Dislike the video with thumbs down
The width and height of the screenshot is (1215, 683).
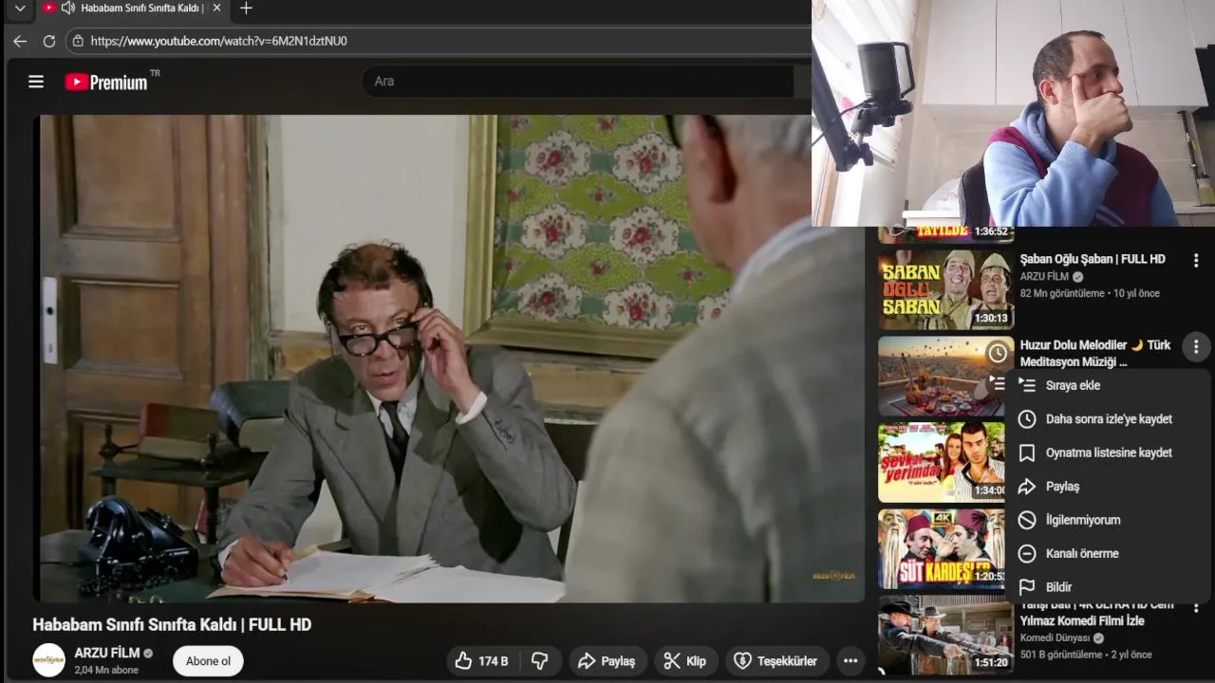click(x=540, y=661)
